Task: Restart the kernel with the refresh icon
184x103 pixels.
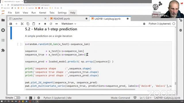Action: point(51,24)
